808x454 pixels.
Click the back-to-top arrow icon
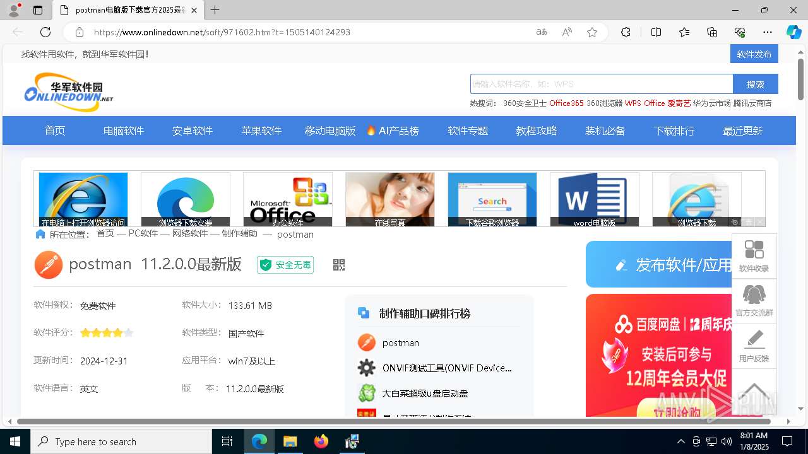(754, 391)
